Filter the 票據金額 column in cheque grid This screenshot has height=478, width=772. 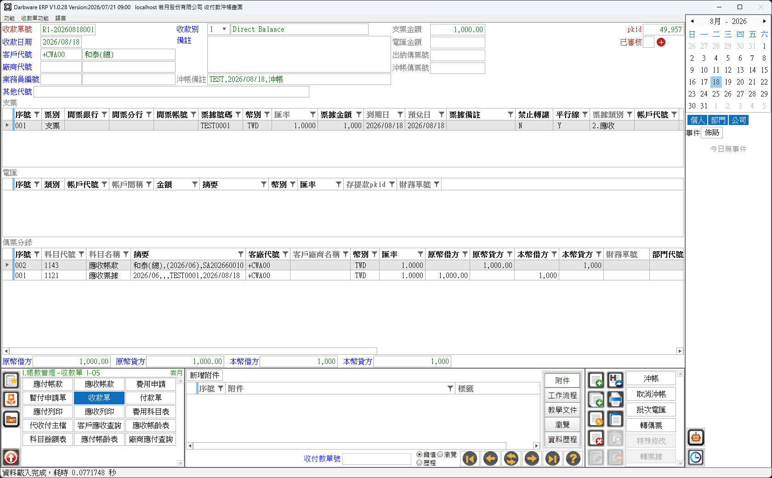359,114
